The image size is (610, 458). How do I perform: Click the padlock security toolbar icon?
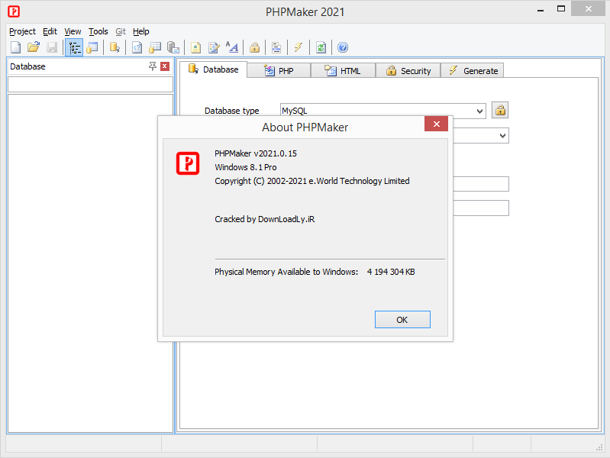[254, 47]
